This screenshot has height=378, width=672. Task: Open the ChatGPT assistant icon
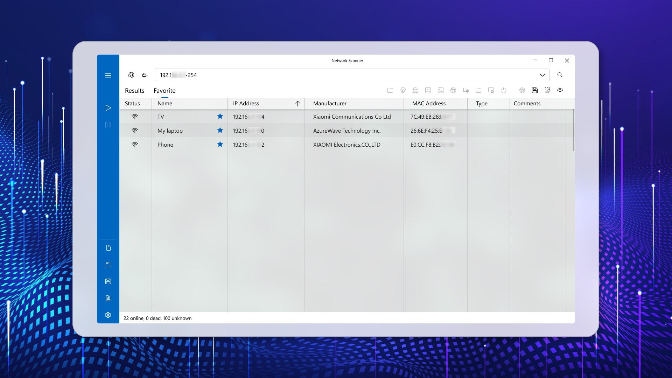click(523, 90)
